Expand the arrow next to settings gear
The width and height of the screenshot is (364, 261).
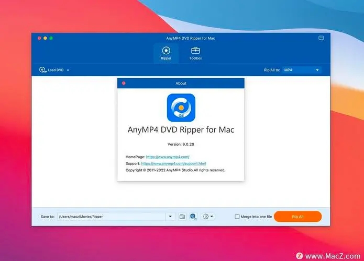[212, 217]
